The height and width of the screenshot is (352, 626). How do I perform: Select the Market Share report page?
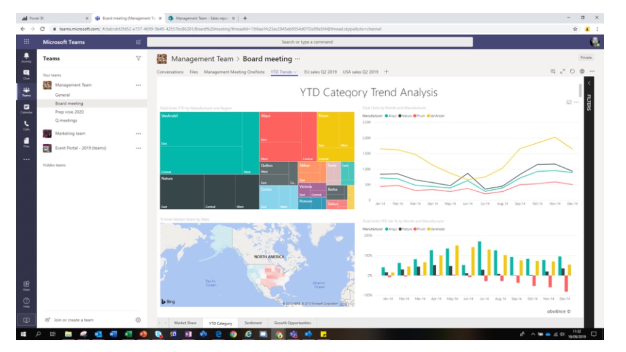click(x=185, y=323)
